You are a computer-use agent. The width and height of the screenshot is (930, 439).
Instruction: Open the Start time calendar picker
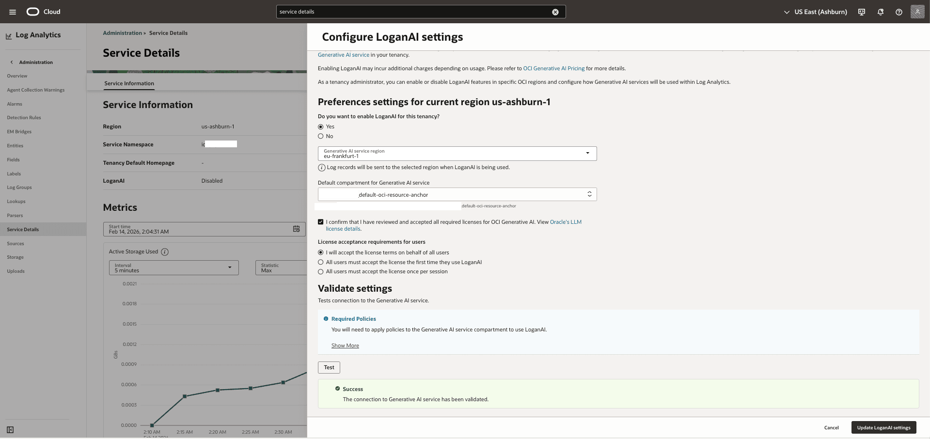(297, 229)
